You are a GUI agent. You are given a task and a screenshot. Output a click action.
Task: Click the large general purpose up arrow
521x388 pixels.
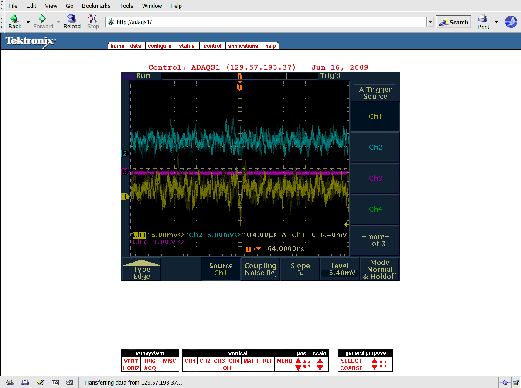375,361
